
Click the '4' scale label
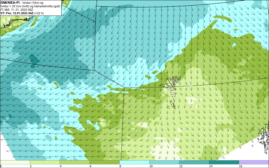click(x=60, y=166)
